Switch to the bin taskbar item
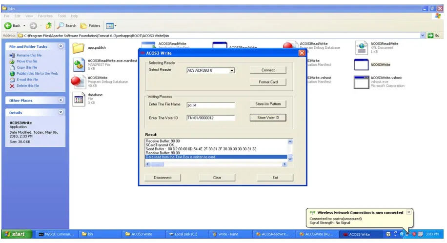Screen dimensions: 447x243 coord(100,234)
